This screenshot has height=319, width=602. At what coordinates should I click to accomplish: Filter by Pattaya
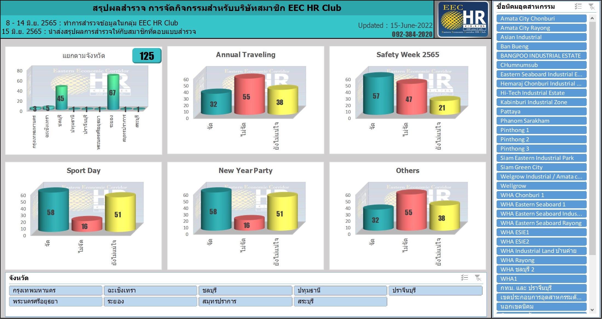pos(541,112)
